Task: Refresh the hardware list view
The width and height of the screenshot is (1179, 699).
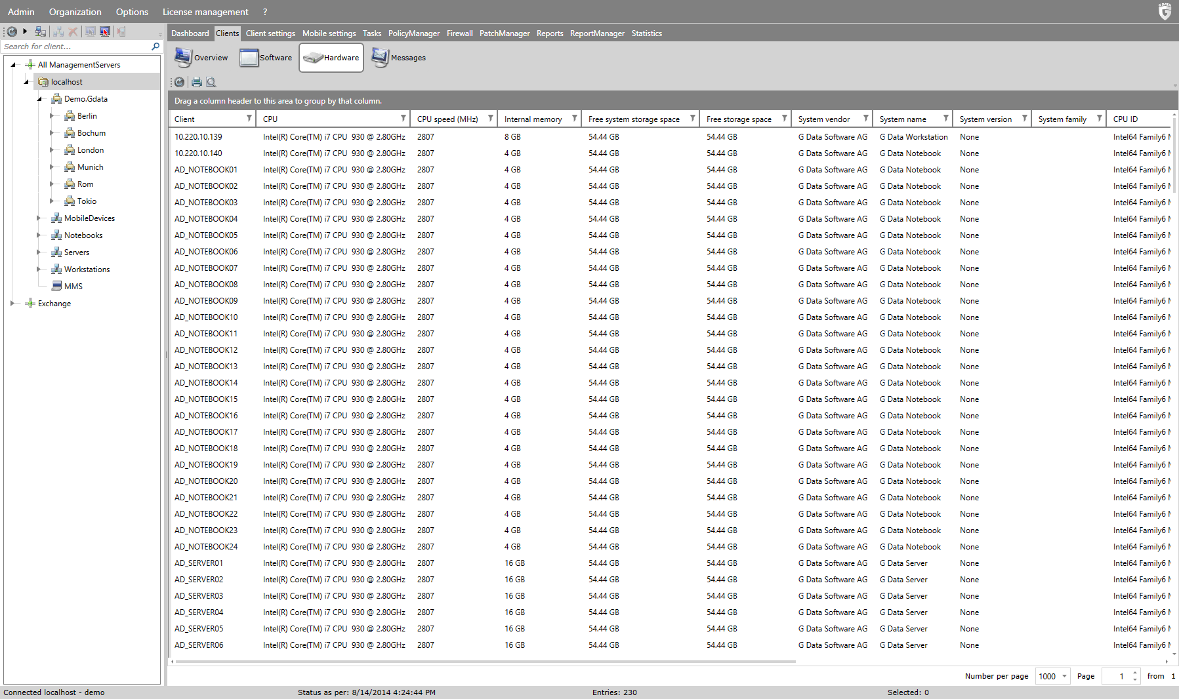Action: point(179,82)
